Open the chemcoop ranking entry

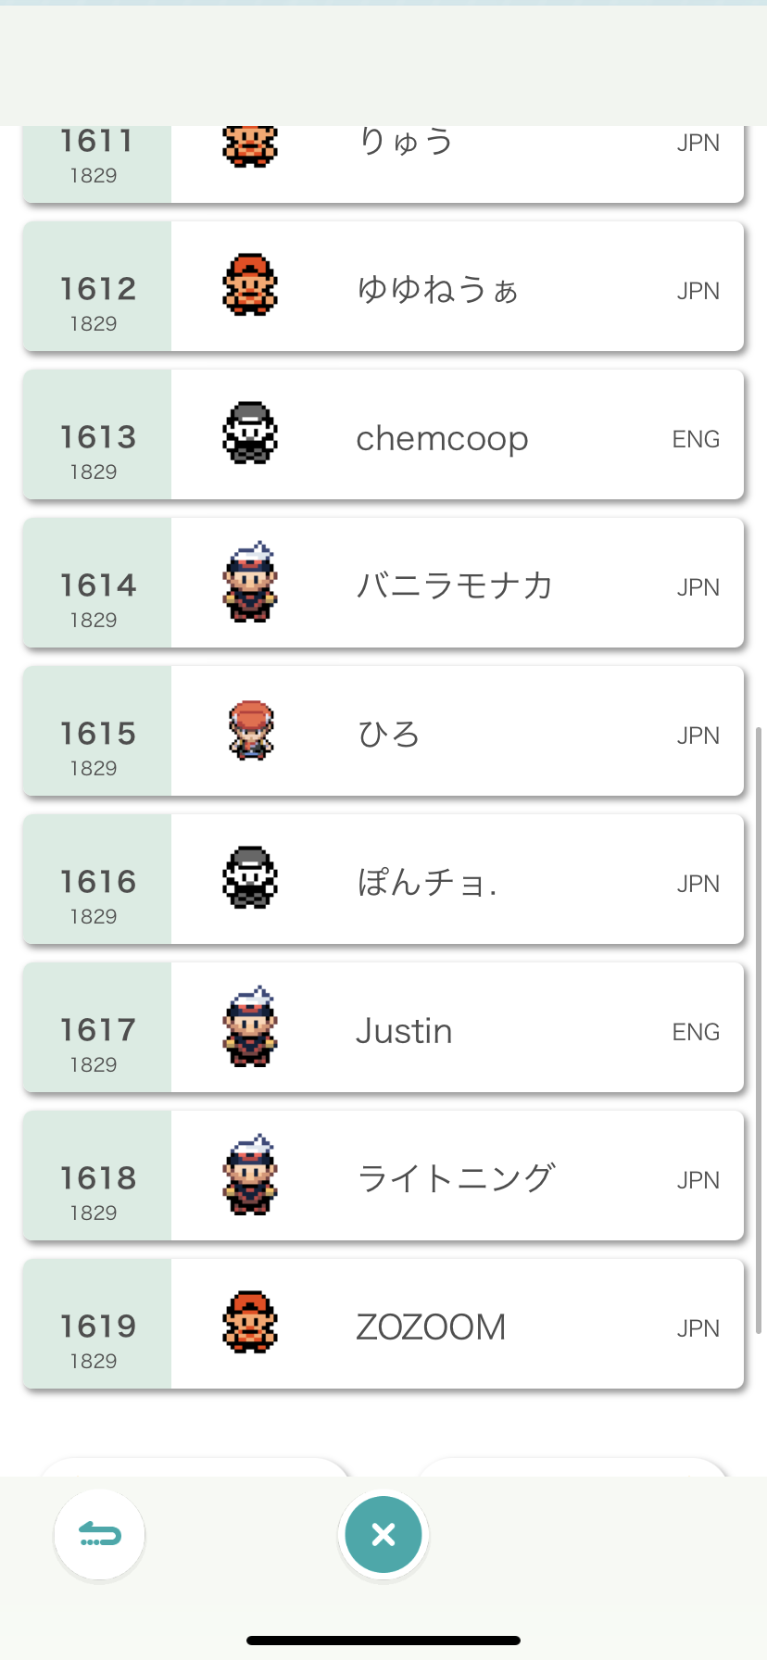tap(383, 434)
